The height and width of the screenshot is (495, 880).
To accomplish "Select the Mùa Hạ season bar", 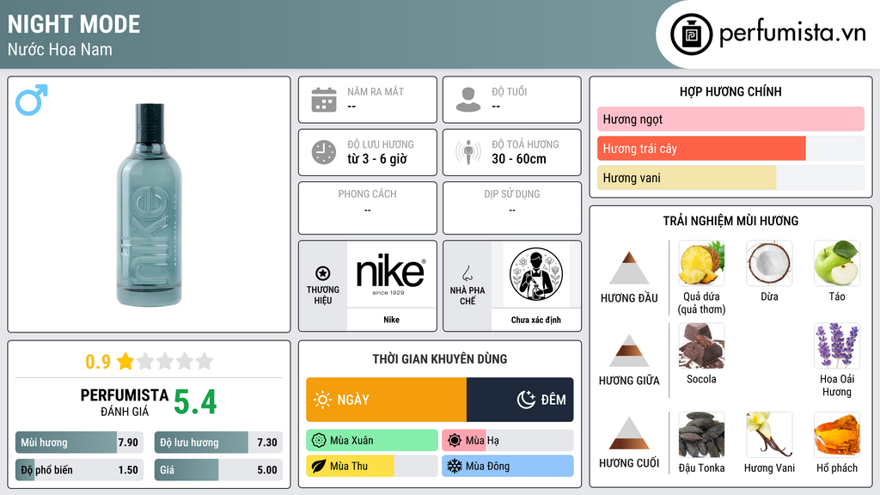I will [x=508, y=441].
